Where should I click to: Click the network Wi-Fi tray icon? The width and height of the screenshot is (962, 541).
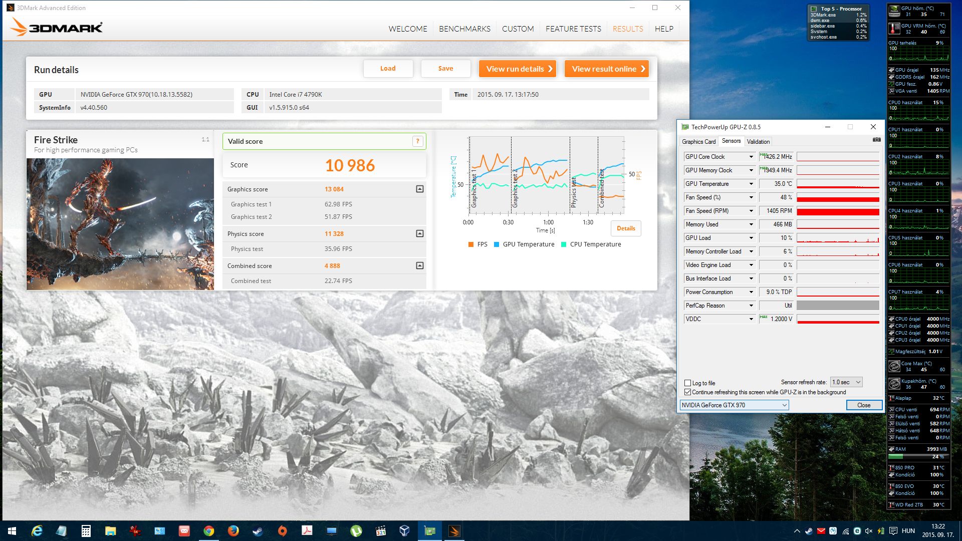point(845,531)
